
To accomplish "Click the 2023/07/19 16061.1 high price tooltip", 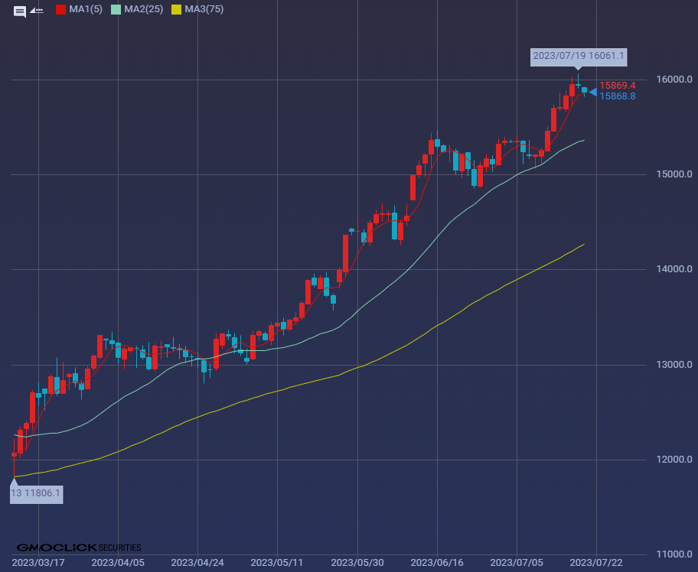I will click(579, 57).
